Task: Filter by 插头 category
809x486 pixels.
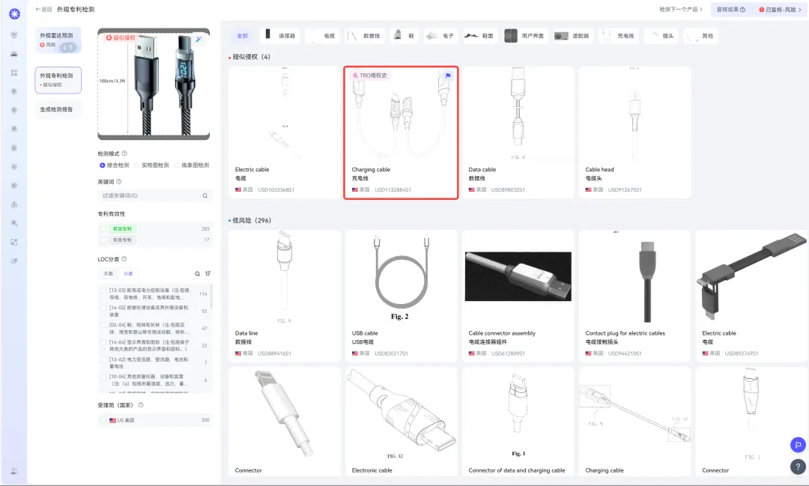Action: pyautogui.click(x=661, y=36)
